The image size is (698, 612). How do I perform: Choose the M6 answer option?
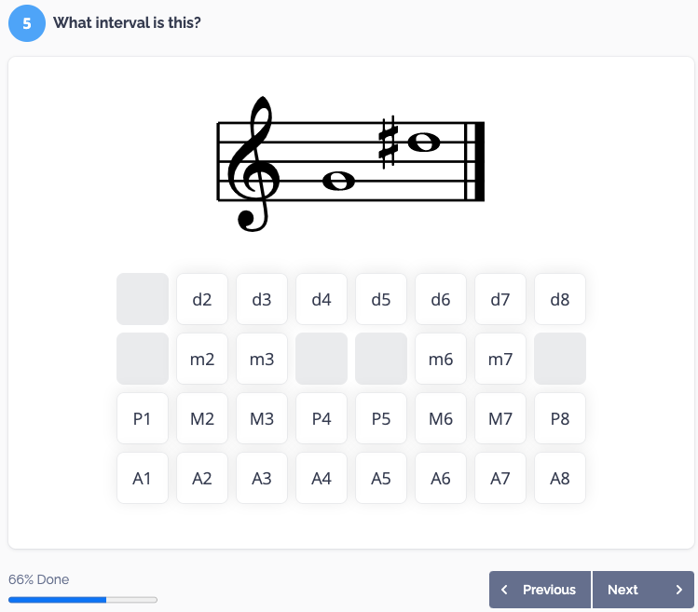(x=441, y=418)
